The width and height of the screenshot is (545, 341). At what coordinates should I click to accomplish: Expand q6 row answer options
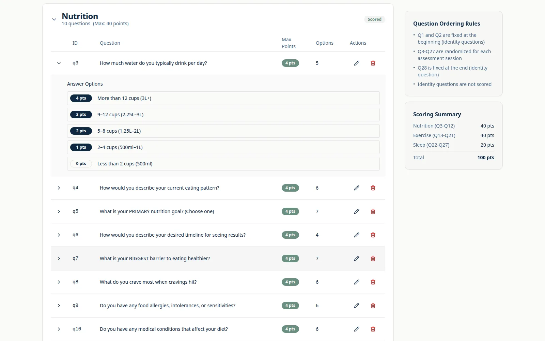(59, 235)
